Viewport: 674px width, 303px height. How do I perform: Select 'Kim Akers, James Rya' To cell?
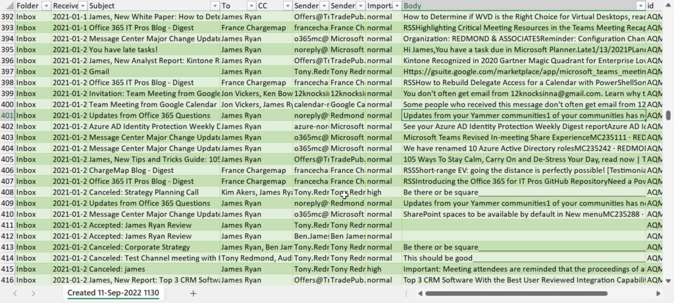click(257, 193)
